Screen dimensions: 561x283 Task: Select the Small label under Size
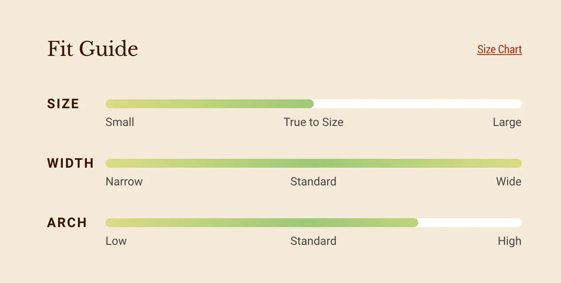point(120,122)
